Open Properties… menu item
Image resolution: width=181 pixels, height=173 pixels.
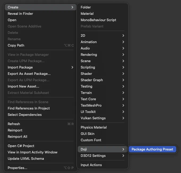point(40,168)
